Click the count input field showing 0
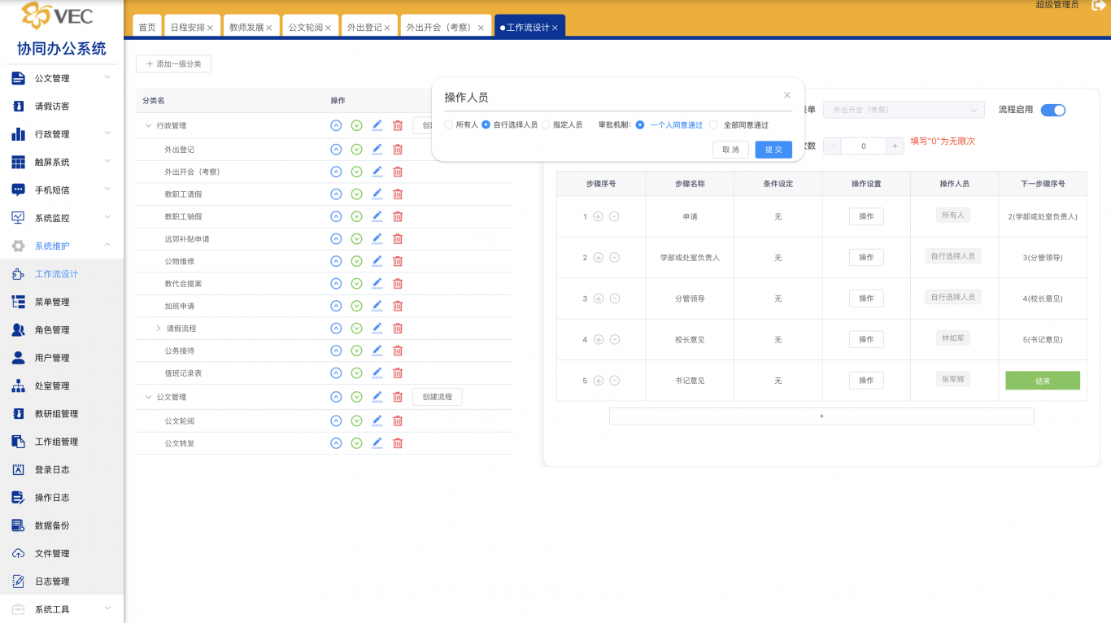The image size is (1111, 623). 864,146
